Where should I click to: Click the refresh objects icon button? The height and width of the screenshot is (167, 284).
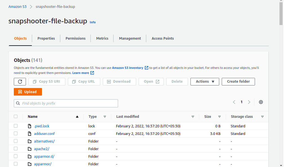20,82
